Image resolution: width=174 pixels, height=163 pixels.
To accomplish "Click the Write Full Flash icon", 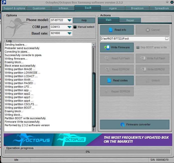I will (143, 58).
